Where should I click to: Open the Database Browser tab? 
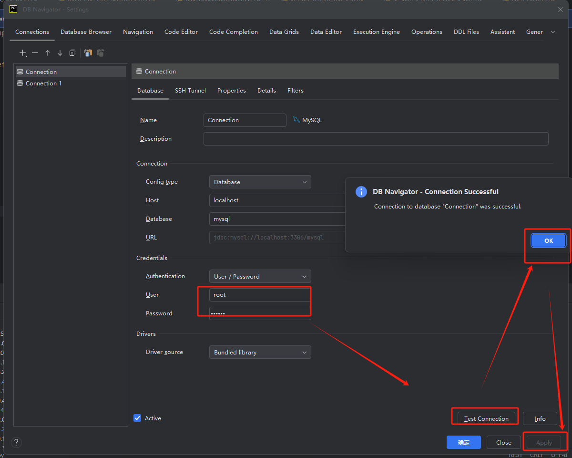point(86,32)
